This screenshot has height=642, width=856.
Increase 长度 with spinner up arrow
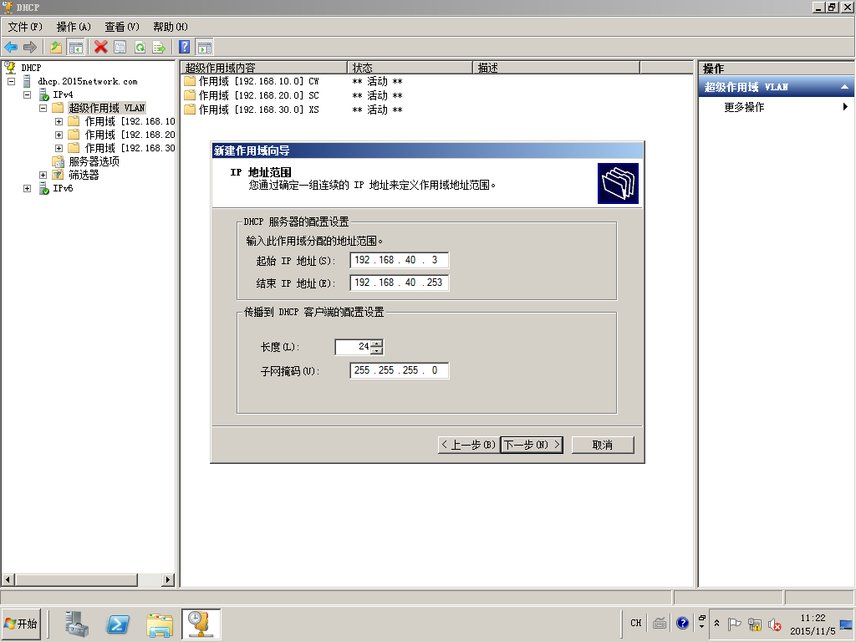tap(377, 343)
